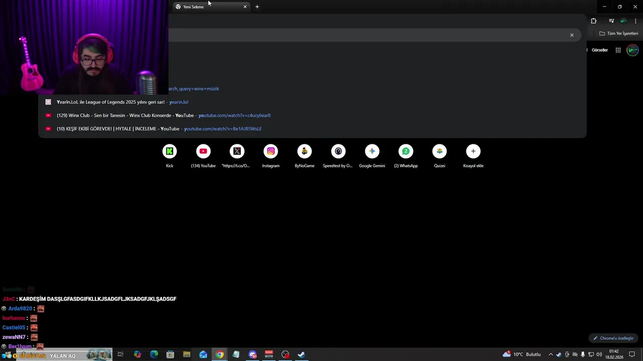Open Discord from the taskbar
This screenshot has width=643, height=361.
click(x=253, y=354)
